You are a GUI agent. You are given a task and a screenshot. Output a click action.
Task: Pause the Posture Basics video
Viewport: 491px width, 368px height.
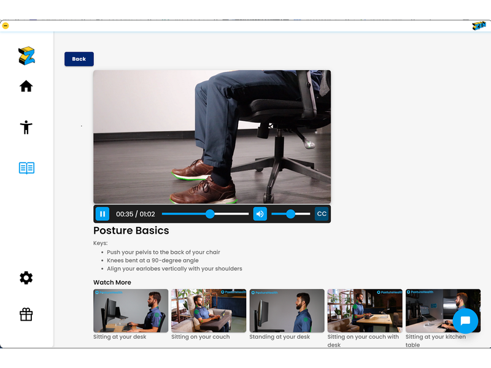(102, 214)
